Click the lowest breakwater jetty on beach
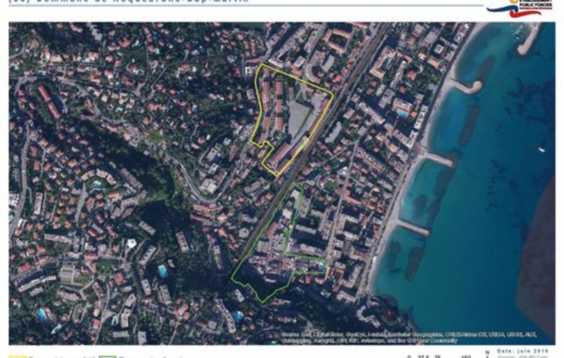 coord(413,227)
